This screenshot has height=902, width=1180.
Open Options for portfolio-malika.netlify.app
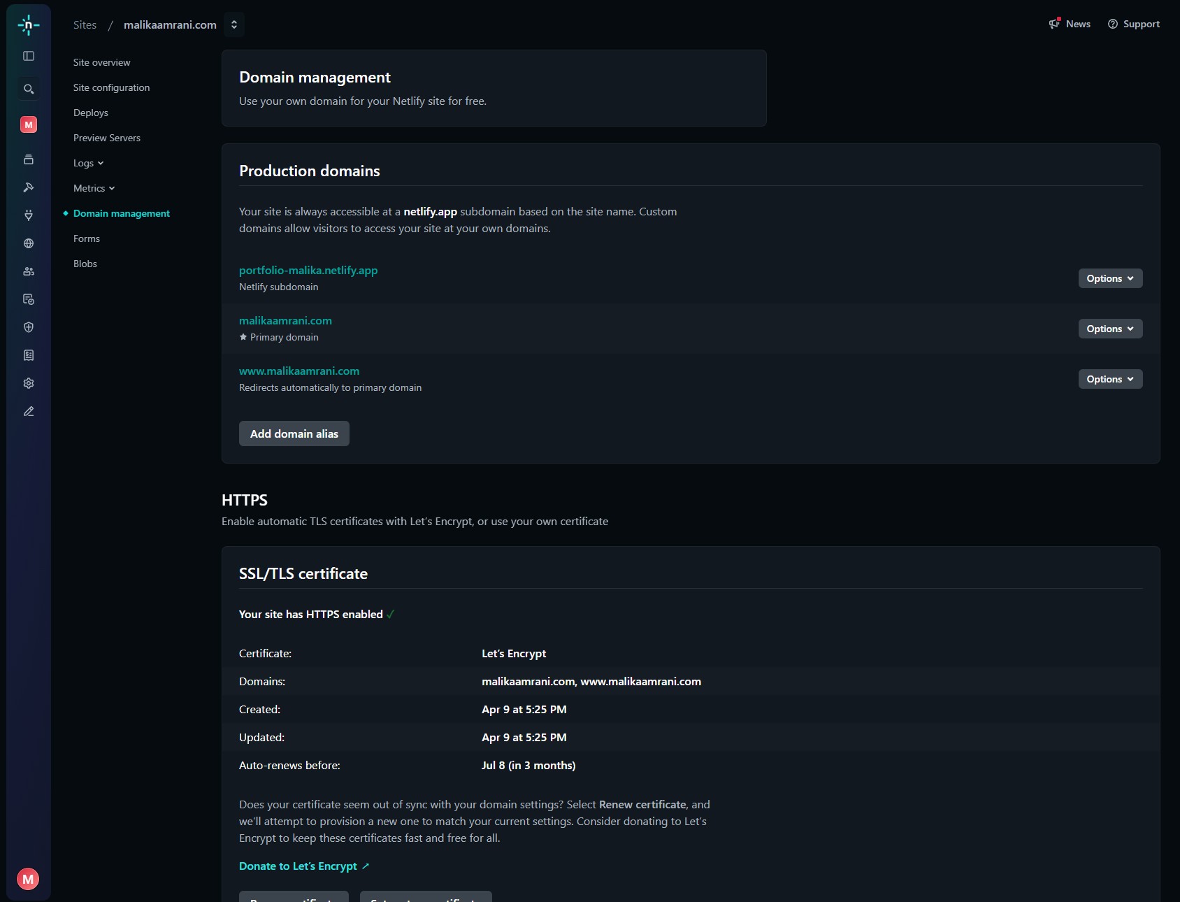(1110, 278)
